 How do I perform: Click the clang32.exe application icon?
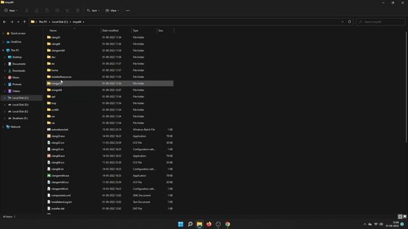[x=48, y=136]
